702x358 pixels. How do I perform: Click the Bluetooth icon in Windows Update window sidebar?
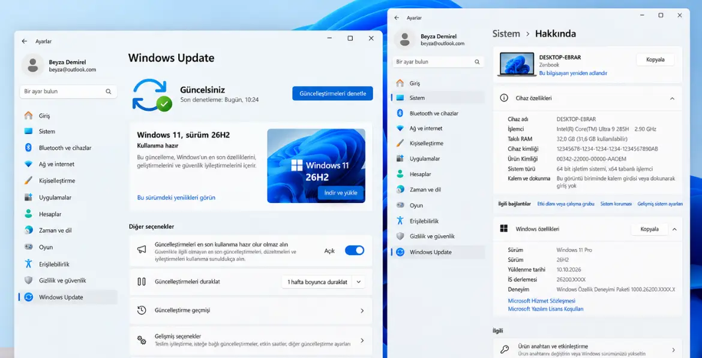click(x=29, y=147)
